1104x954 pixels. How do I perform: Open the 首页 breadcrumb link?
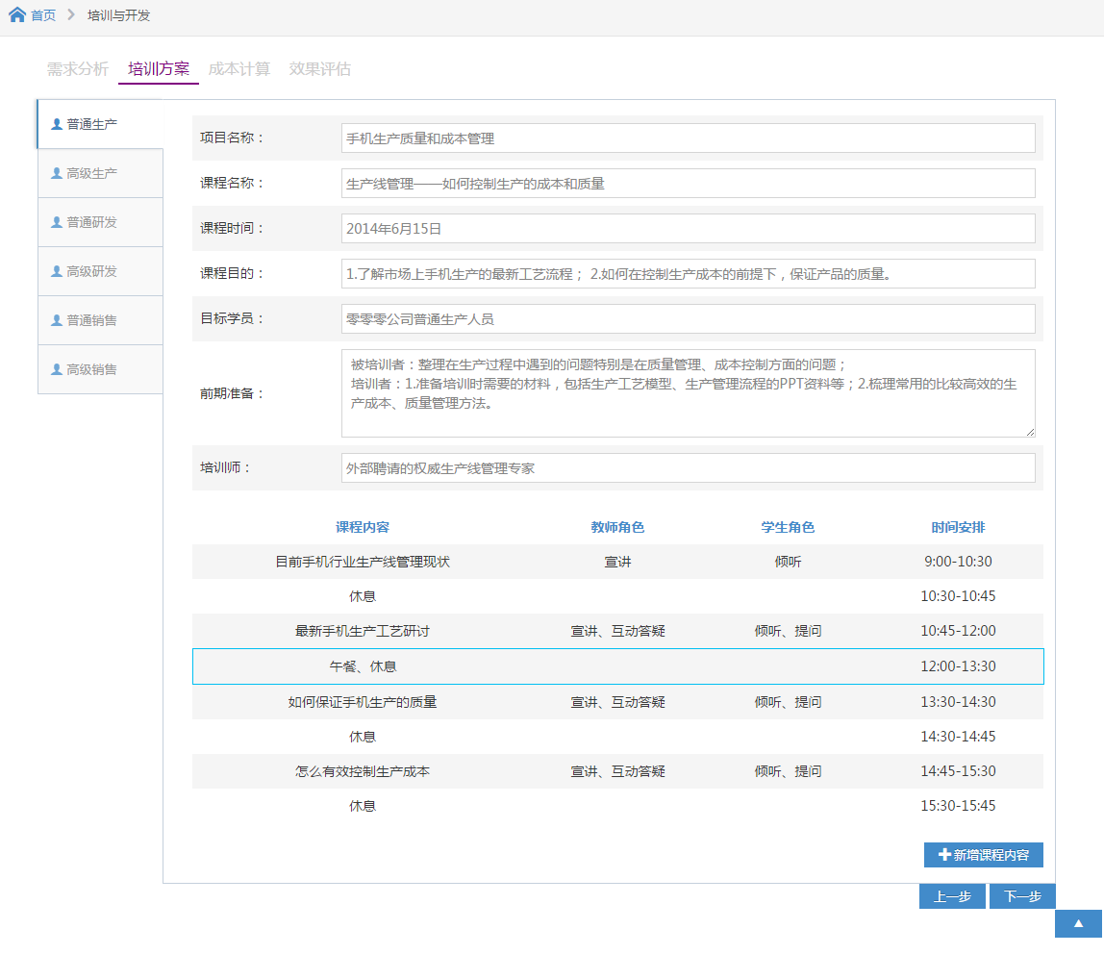point(43,15)
